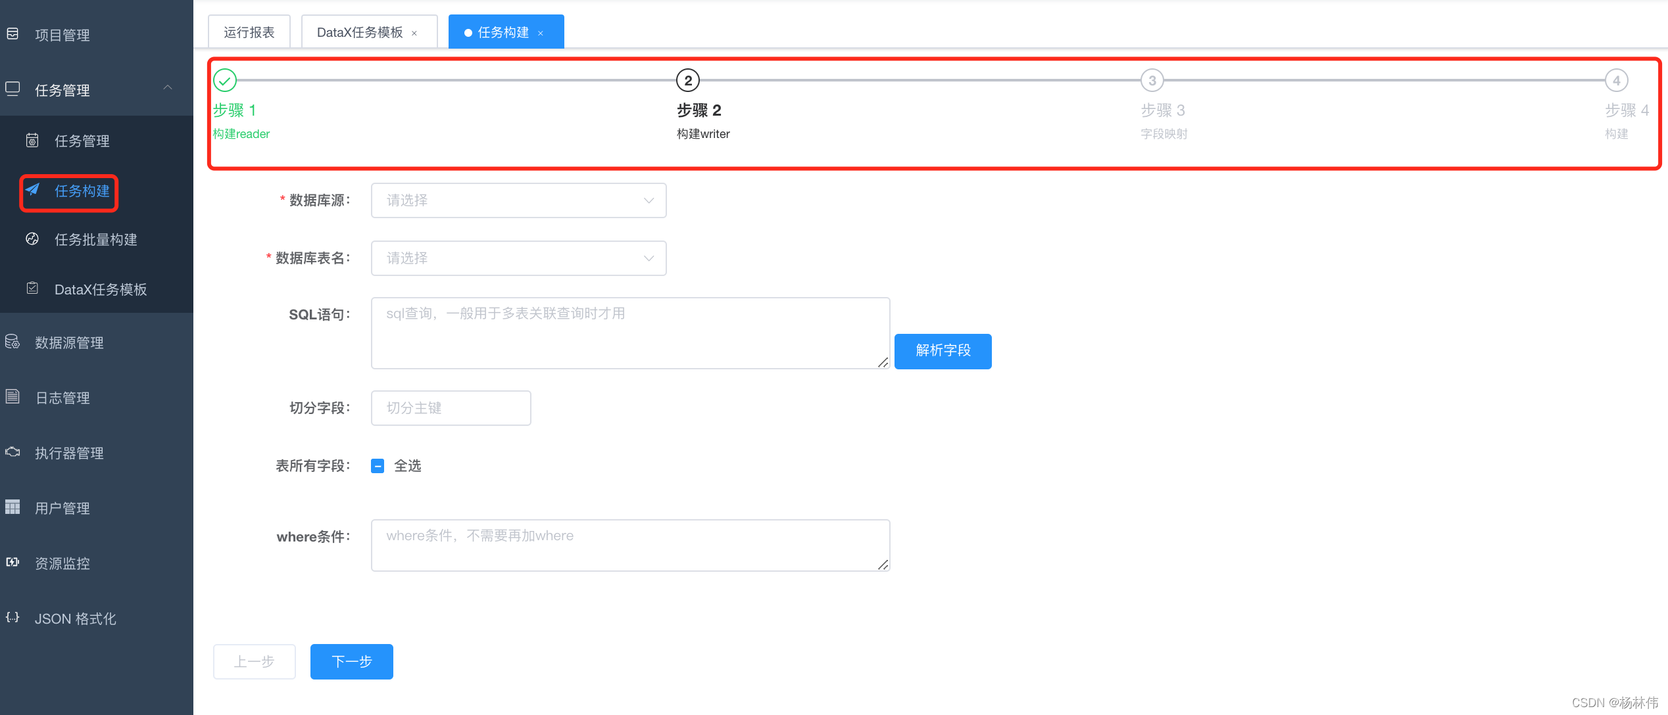The height and width of the screenshot is (715, 1668).
Task: Toggle the 全选 checkbox
Action: pyautogui.click(x=378, y=466)
